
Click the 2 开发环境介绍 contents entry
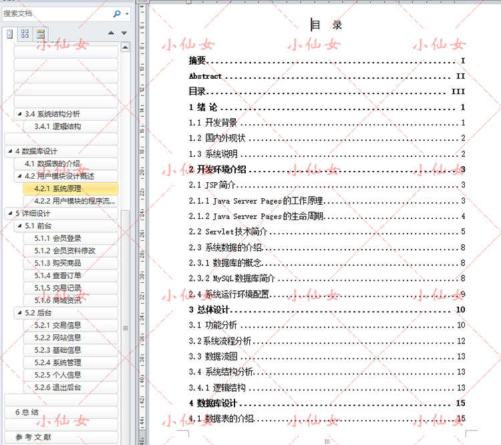pos(327,169)
